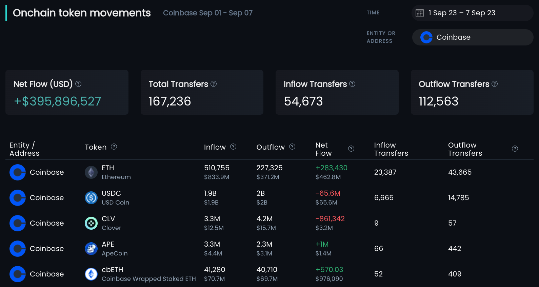The width and height of the screenshot is (539, 287).
Task: Open Coinbase entity link in CLV row
Action: pyautogui.click(x=47, y=223)
